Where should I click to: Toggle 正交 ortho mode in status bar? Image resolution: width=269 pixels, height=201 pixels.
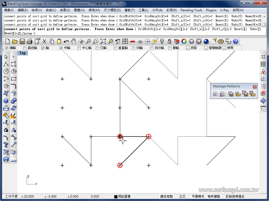pyautogui.click(x=182, y=197)
